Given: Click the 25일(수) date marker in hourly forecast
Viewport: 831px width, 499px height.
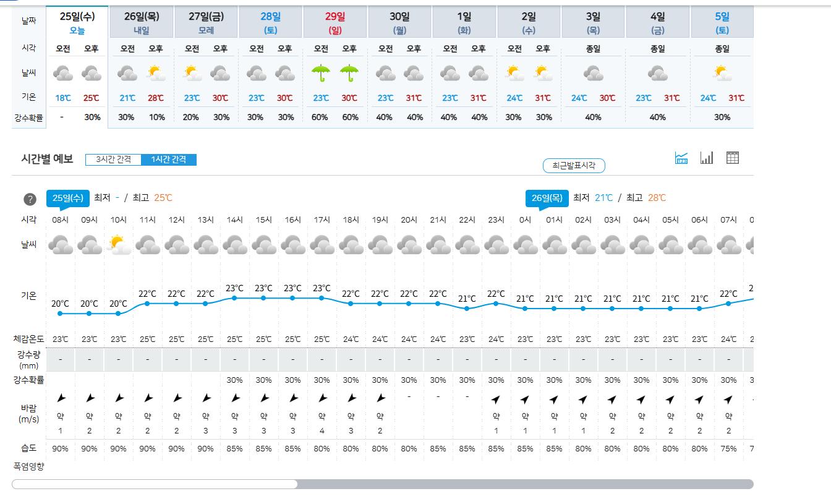Looking at the screenshot, I should pyautogui.click(x=68, y=198).
